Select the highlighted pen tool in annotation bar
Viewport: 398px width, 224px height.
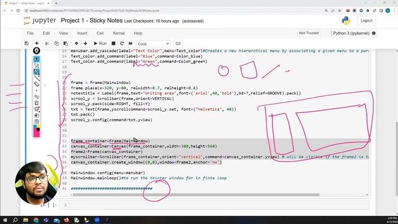(x=37, y=72)
